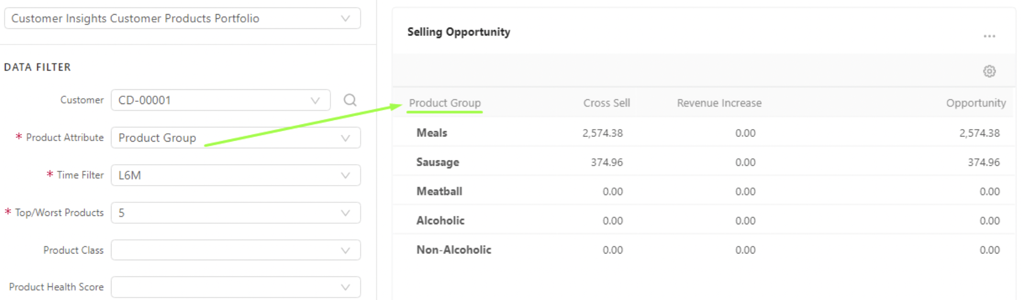Click the Non-Alcoholic row
Screen dimensions: 1025x300
[453, 250]
